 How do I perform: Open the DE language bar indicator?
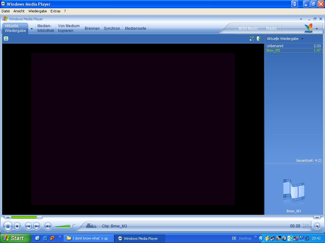pyautogui.click(x=234, y=238)
